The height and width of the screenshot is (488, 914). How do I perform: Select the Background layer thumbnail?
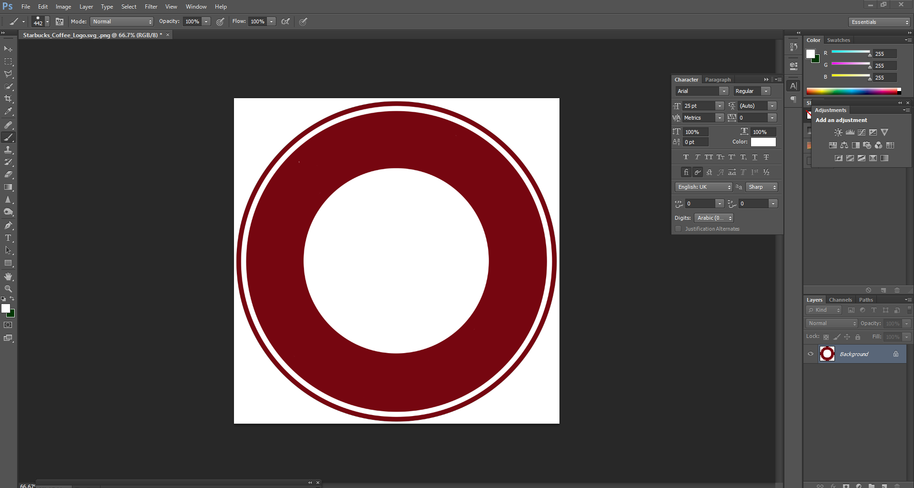tap(827, 354)
